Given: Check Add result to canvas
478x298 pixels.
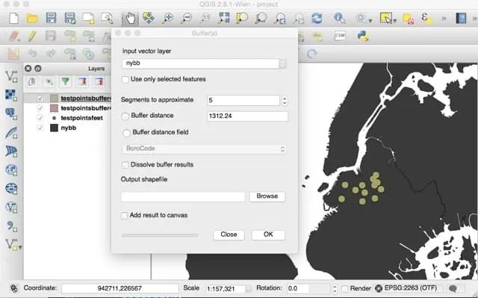Looking at the screenshot, I should coord(125,215).
